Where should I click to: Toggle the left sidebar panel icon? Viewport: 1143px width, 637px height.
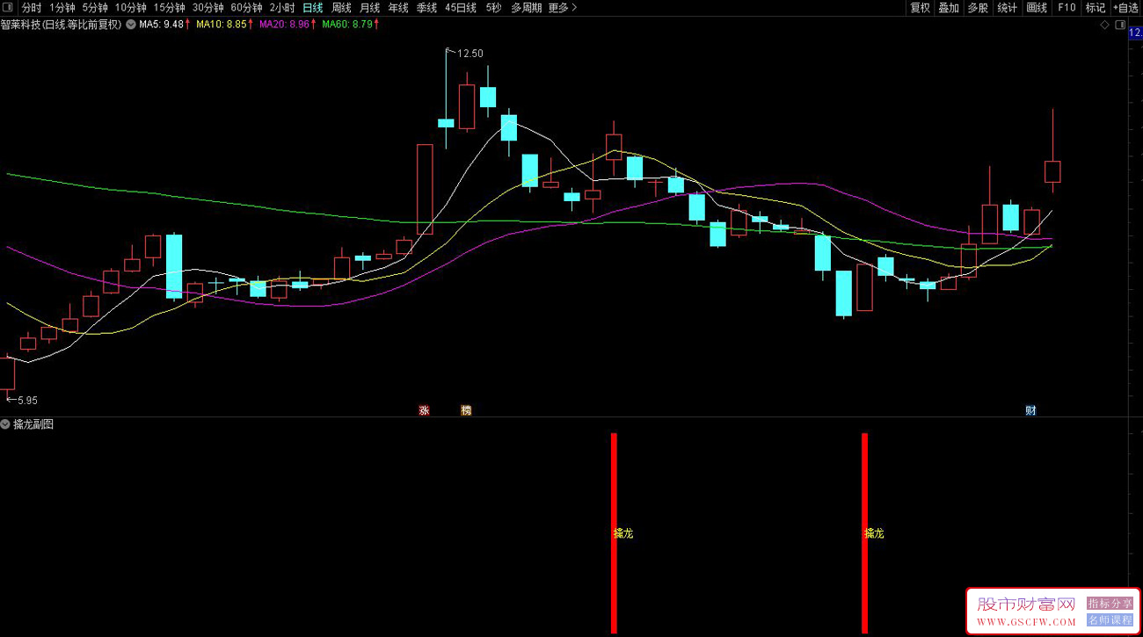click(9, 7)
